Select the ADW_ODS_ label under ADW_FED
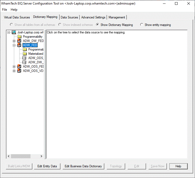This screenshot has width=195, height=178. click(x=36, y=58)
